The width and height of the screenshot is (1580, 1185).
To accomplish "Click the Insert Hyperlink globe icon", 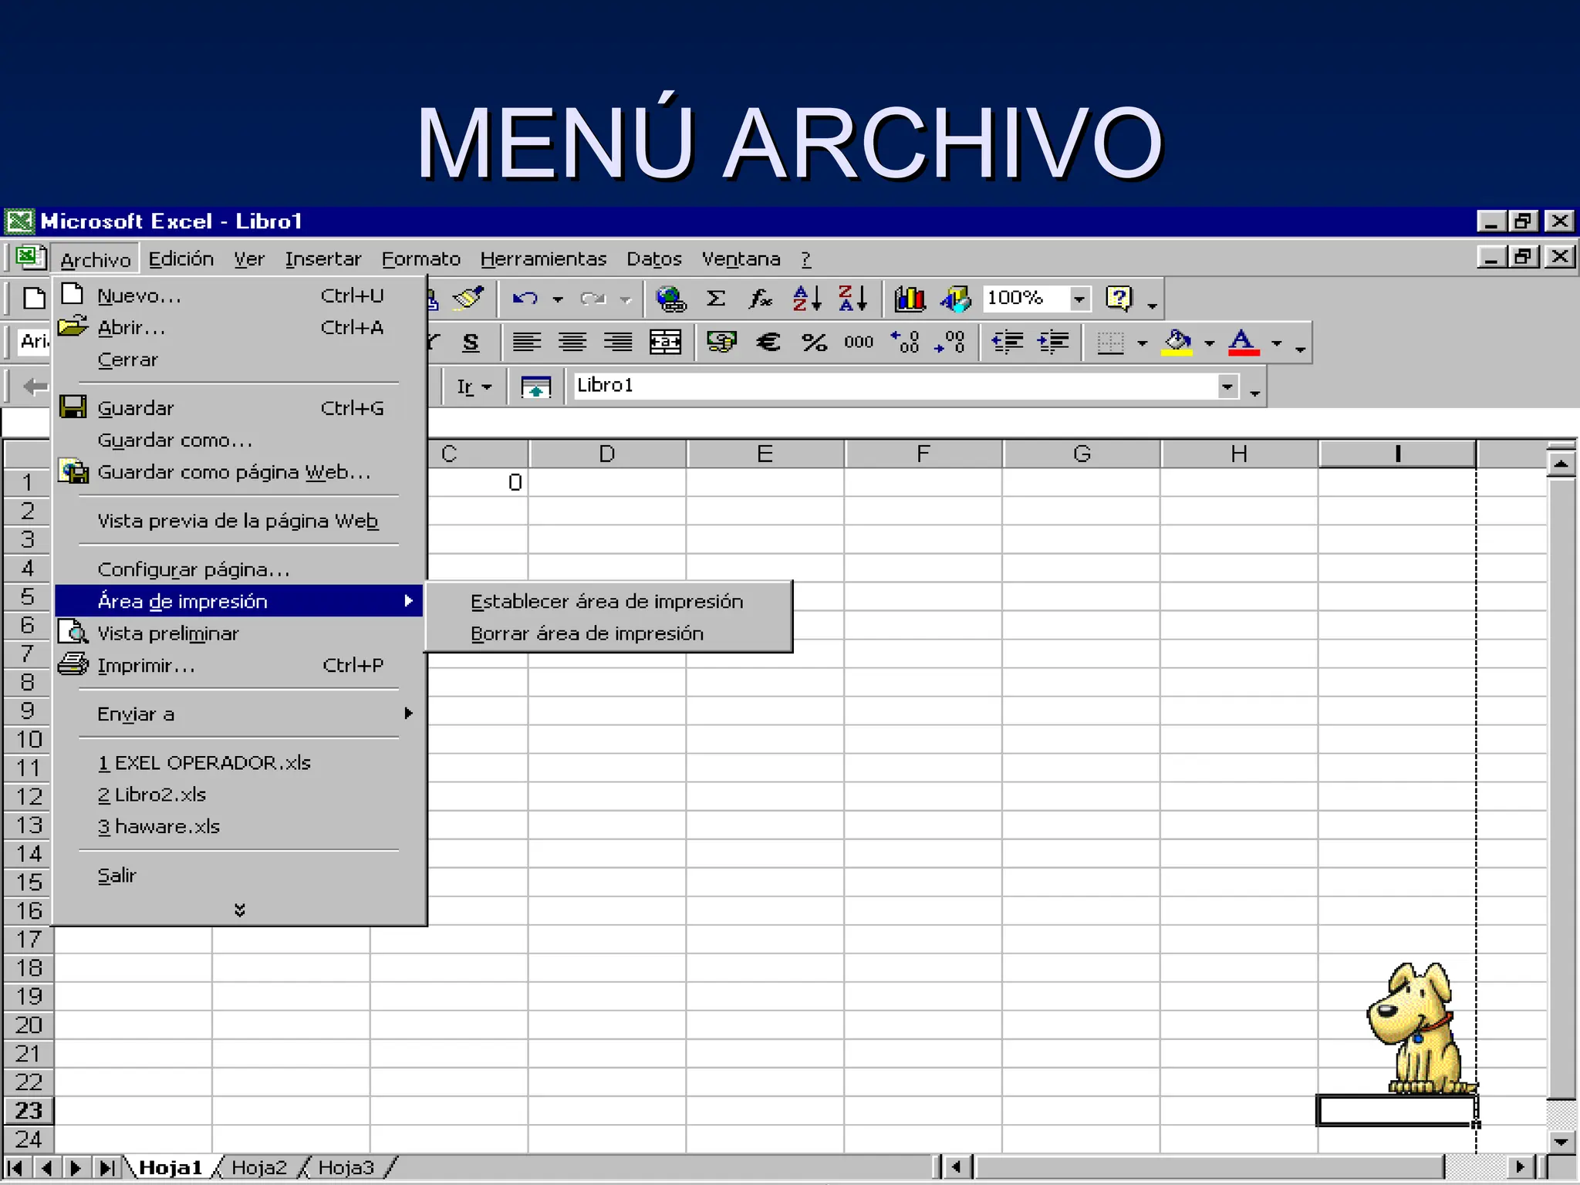I will pos(670,299).
